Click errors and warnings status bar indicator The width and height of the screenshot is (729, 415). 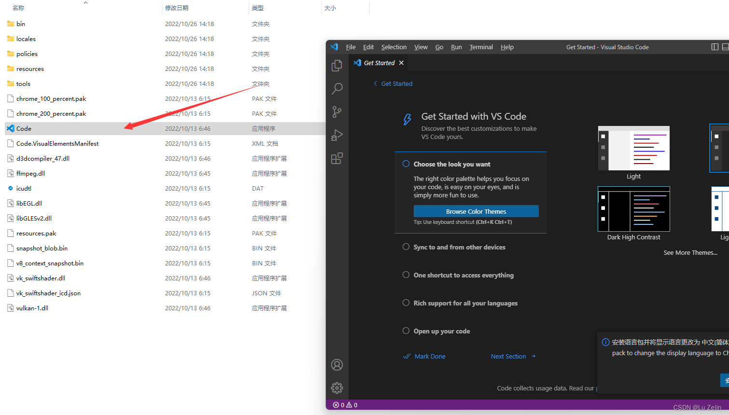(345, 405)
